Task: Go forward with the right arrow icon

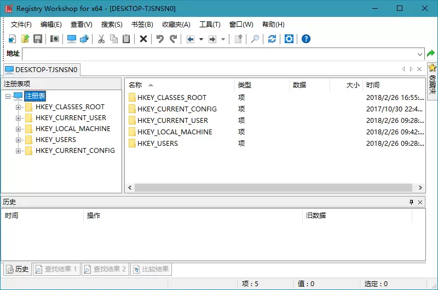Action: click(212, 39)
